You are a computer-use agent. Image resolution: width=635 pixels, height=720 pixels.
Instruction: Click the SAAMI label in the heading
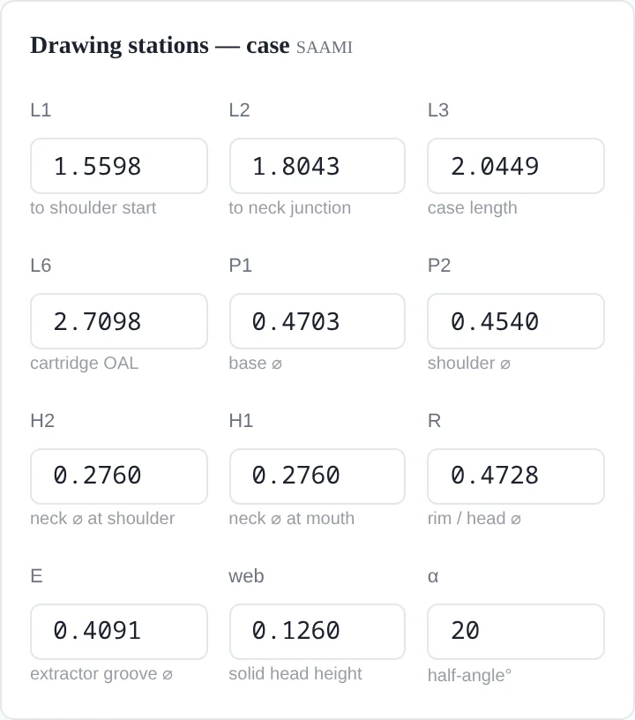click(325, 48)
